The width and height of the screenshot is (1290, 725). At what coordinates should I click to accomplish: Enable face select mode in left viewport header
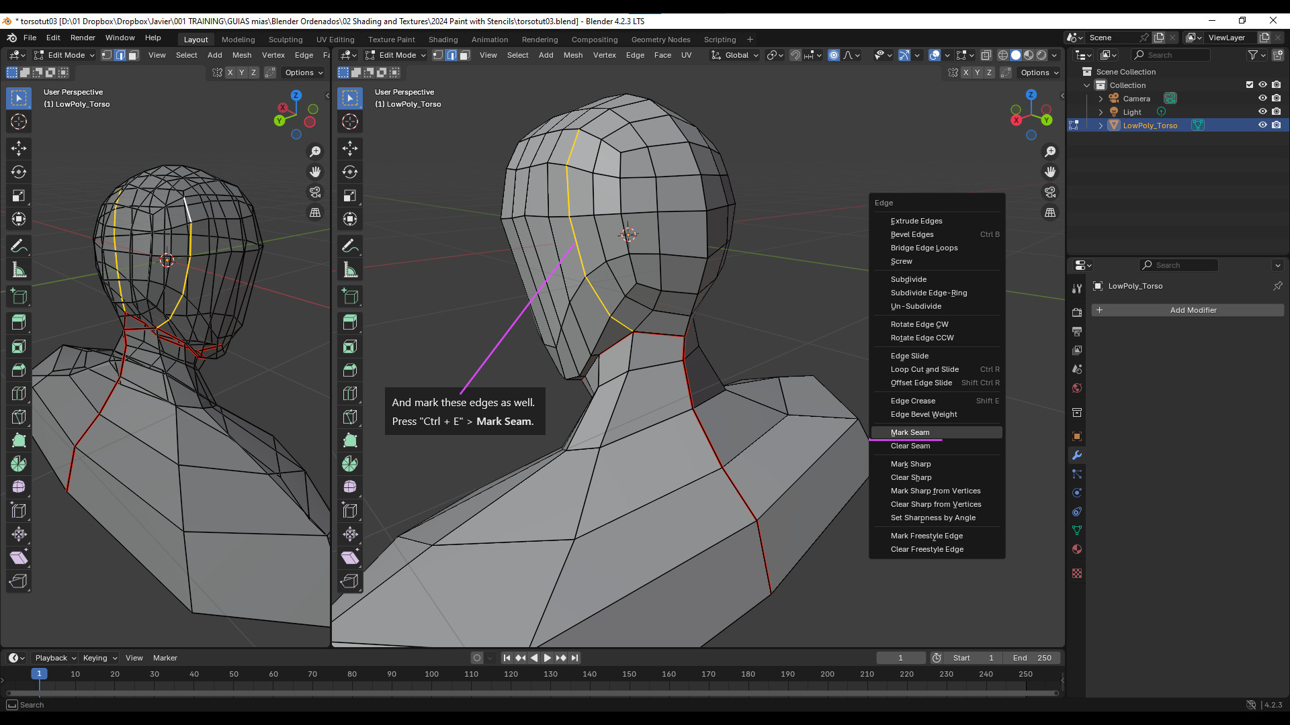click(x=133, y=55)
